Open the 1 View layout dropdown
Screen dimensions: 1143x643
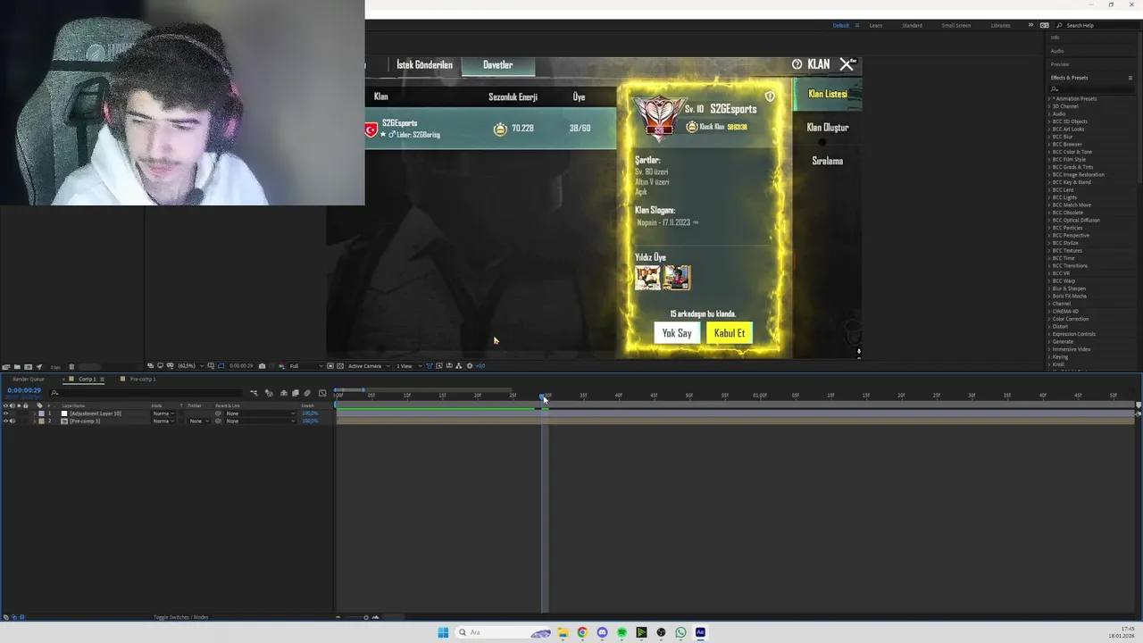[409, 366]
